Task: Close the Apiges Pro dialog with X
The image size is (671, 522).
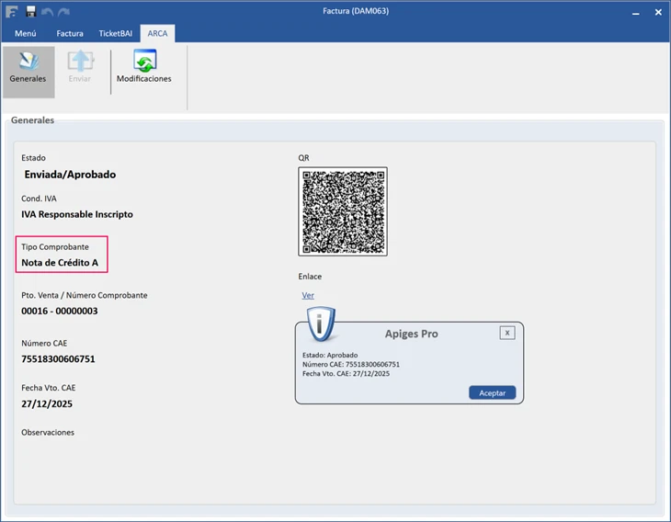Action: coord(506,333)
